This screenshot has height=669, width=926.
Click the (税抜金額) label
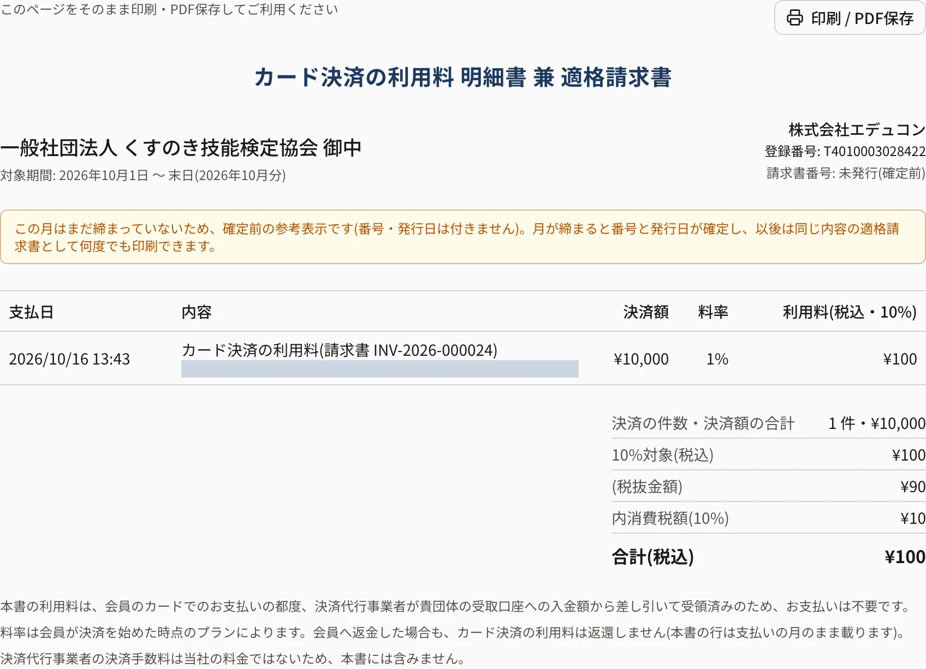click(647, 487)
